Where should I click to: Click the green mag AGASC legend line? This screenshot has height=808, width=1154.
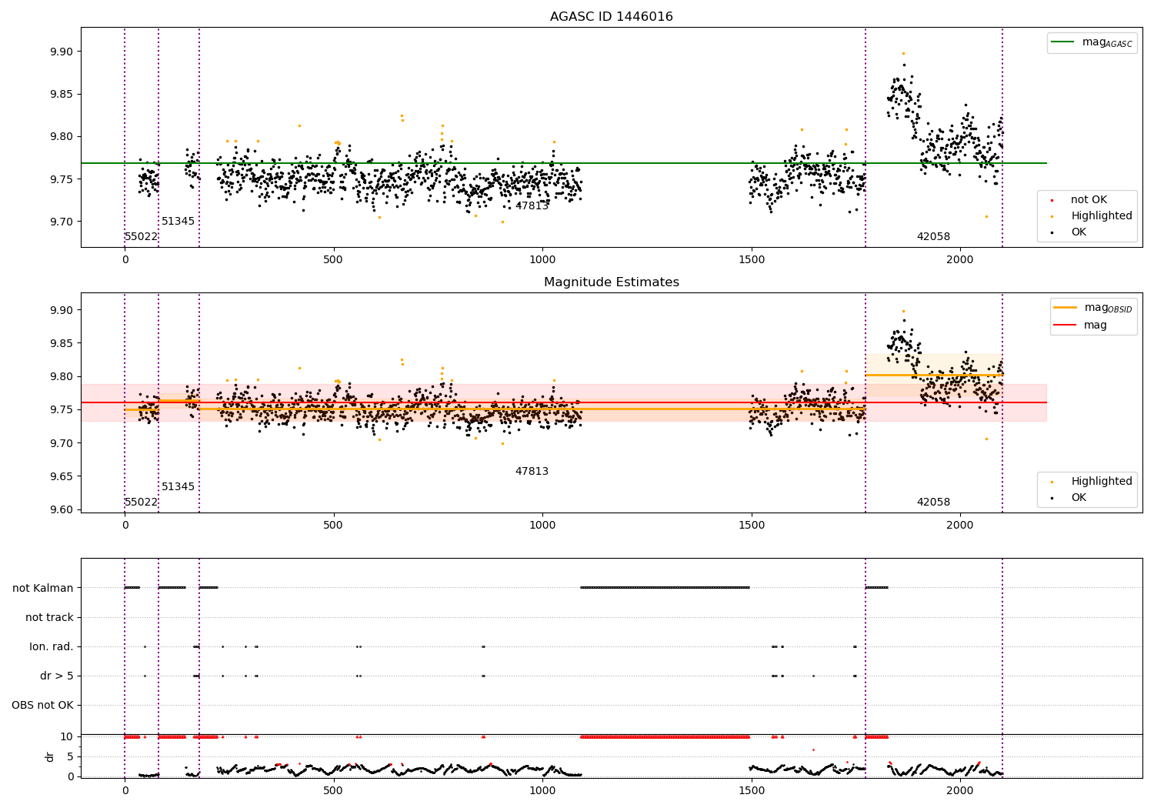pyautogui.click(x=1063, y=42)
